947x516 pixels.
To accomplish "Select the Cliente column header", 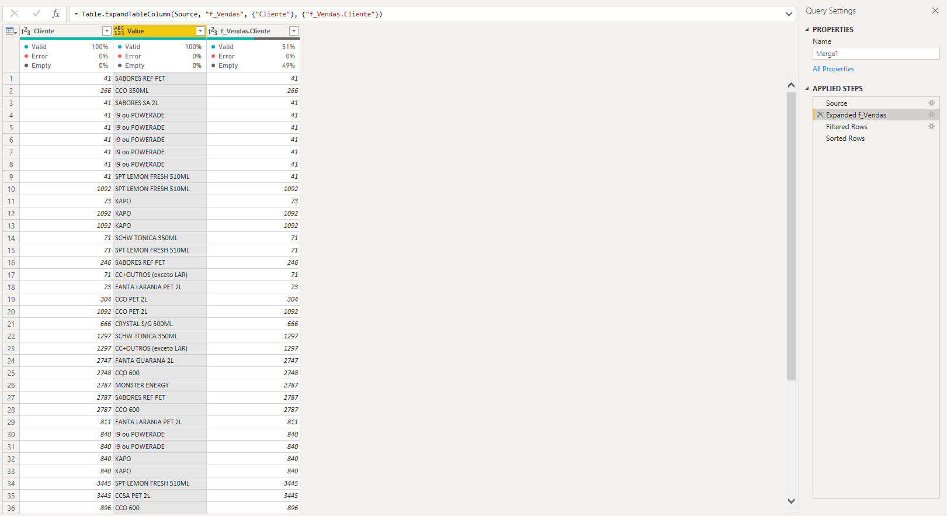I will (x=66, y=31).
